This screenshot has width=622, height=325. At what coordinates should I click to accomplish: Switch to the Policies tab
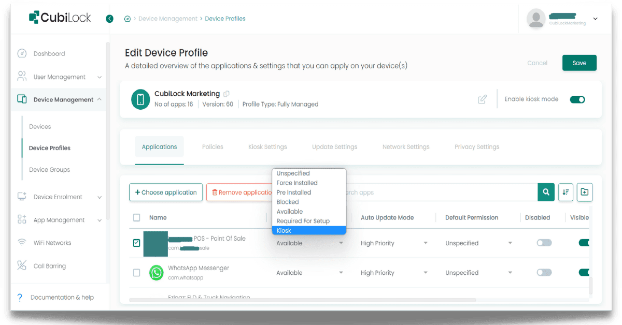[213, 147]
